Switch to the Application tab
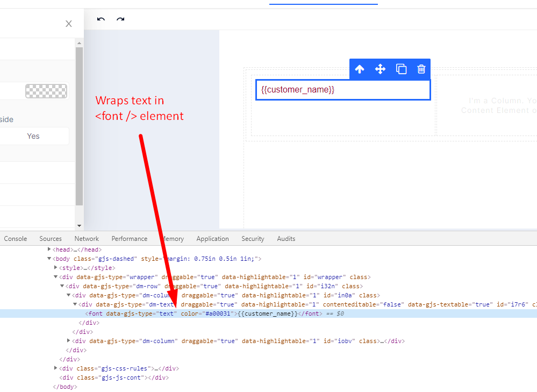The width and height of the screenshot is (537, 392). click(212, 238)
